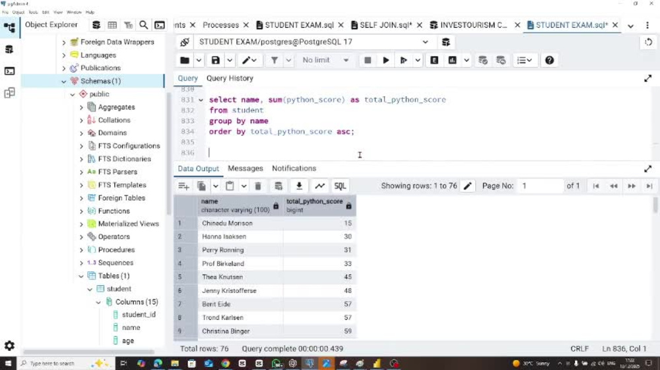Switch to Query History tab
The width and height of the screenshot is (660, 370).
point(230,78)
